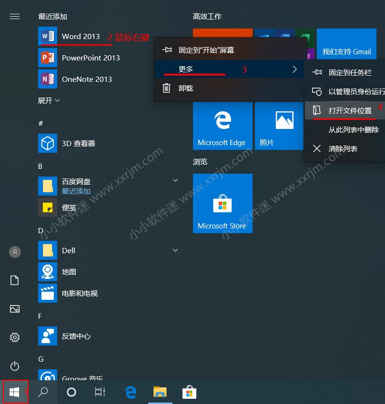
Task: Open PowerPoint 2013 from the Start menu
Action: (x=76, y=58)
